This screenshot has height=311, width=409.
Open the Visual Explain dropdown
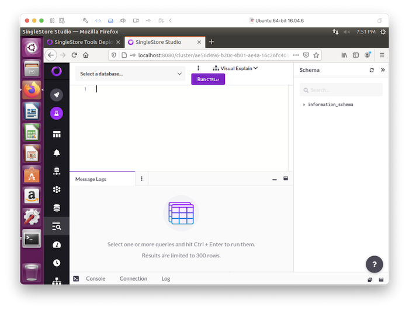[235, 68]
